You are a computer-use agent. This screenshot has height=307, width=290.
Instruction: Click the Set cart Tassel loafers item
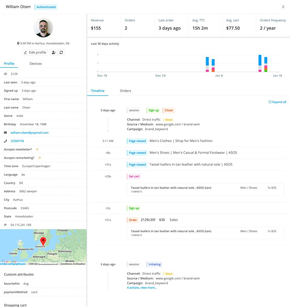pyautogui.click(x=205, y=189)
